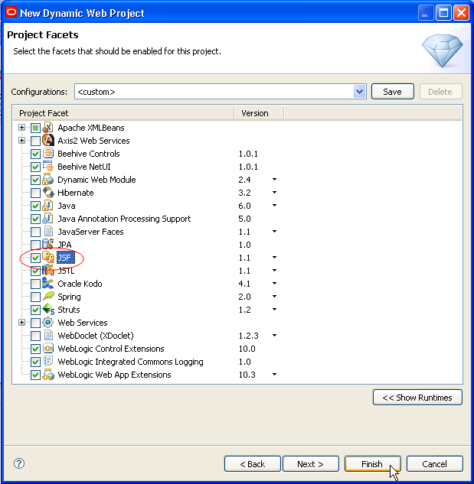Click the Struts facet icon
474x484 pixels.
point(48,310)
